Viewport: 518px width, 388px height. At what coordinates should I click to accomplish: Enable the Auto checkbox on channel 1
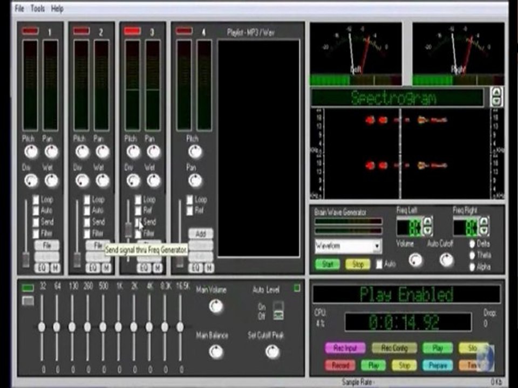pos(36,211)
